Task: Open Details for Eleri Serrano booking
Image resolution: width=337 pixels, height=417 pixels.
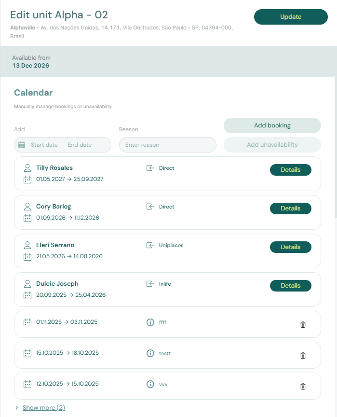Action: [x=290, y=247]
